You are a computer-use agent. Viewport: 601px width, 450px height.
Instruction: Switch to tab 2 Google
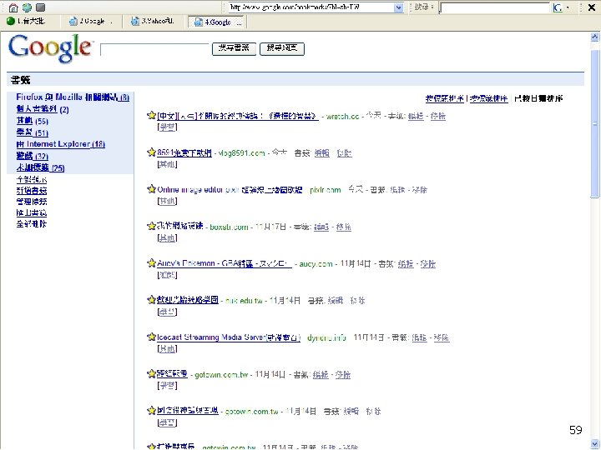(91, 22)
